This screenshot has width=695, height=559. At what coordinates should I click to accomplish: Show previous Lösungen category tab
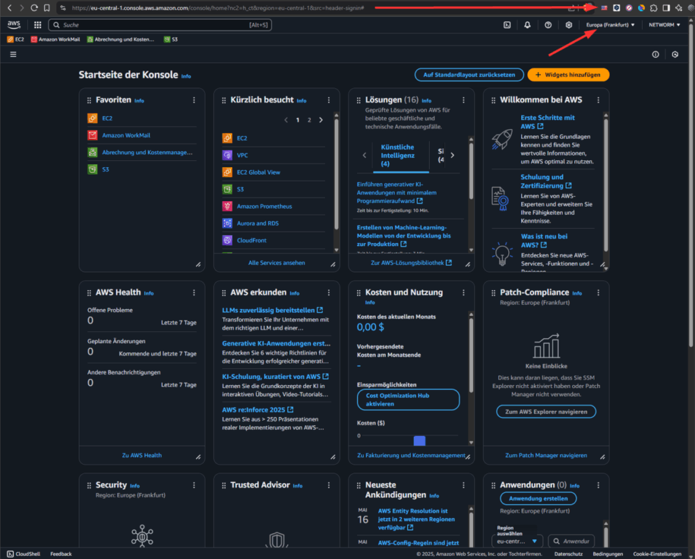(x=364, y=156)
